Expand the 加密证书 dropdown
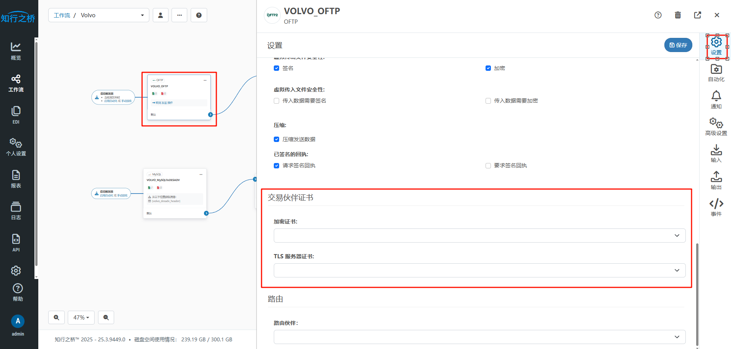 click(x=479, y=235)
